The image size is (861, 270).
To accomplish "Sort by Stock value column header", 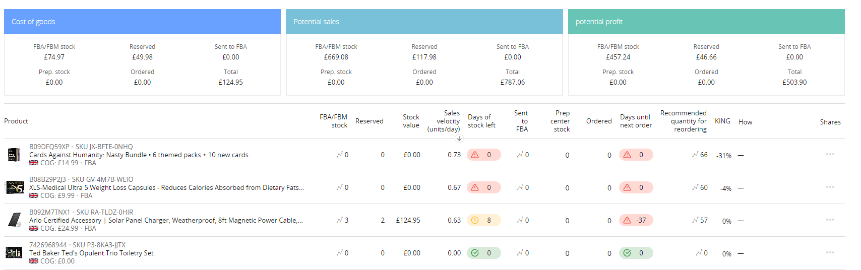I will (411, 121).
